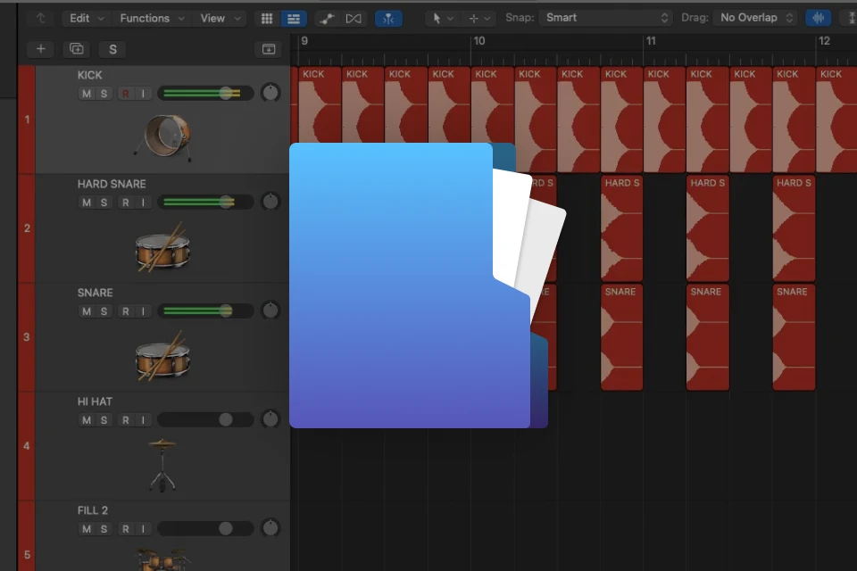The width and height of the screenshot is (857, 571).
Task: Toggle the catch playhead button
Action: coord(388,19)
